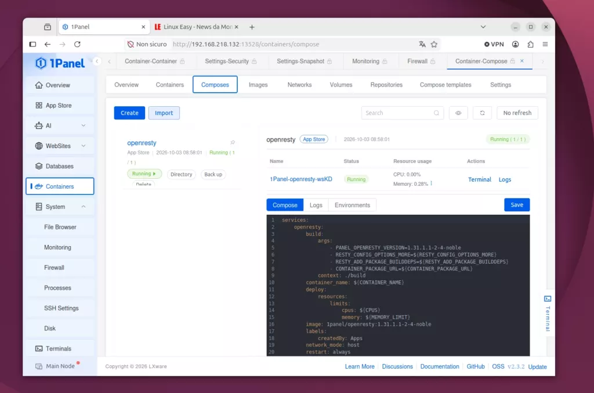Open Terminal for 1Panel-openresty-wsKD container

pyautogui.click(x=479, y=179)
